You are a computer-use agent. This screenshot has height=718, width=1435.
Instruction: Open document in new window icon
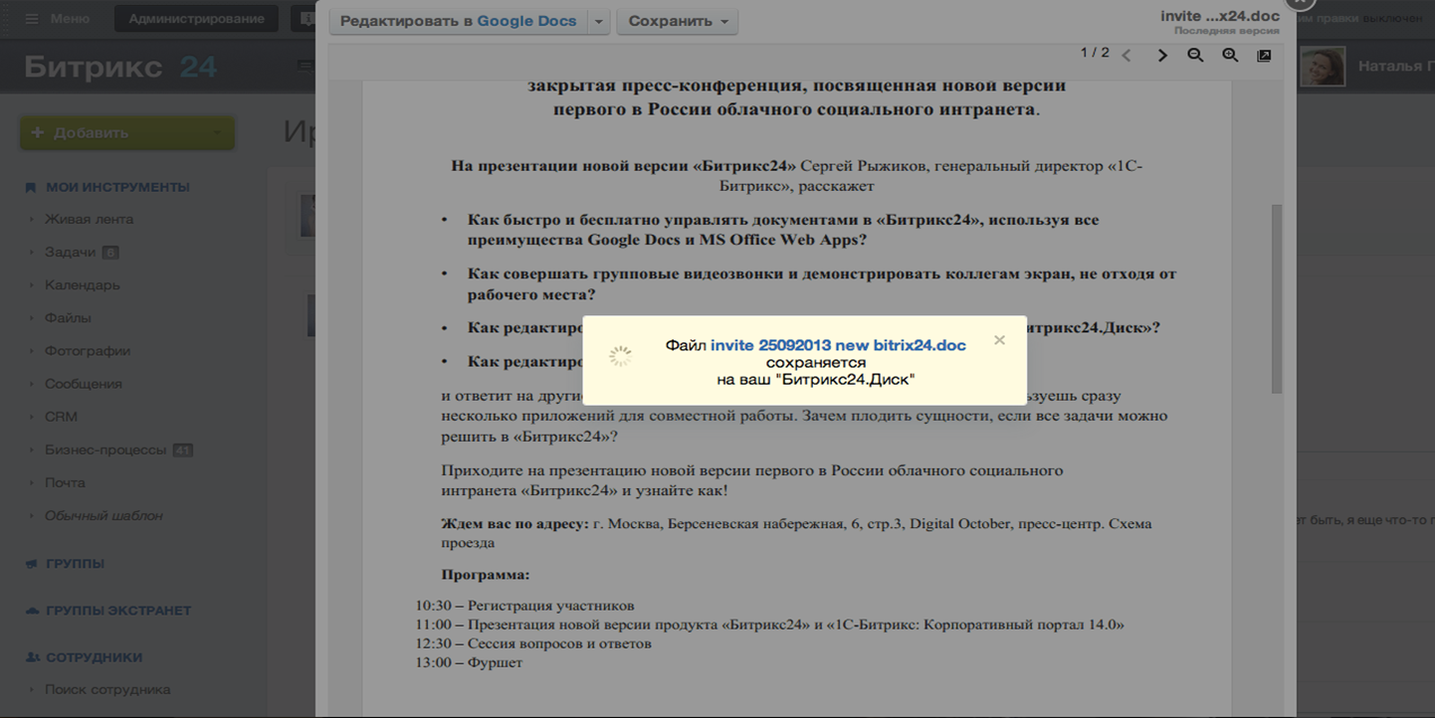pos(1264,56)
